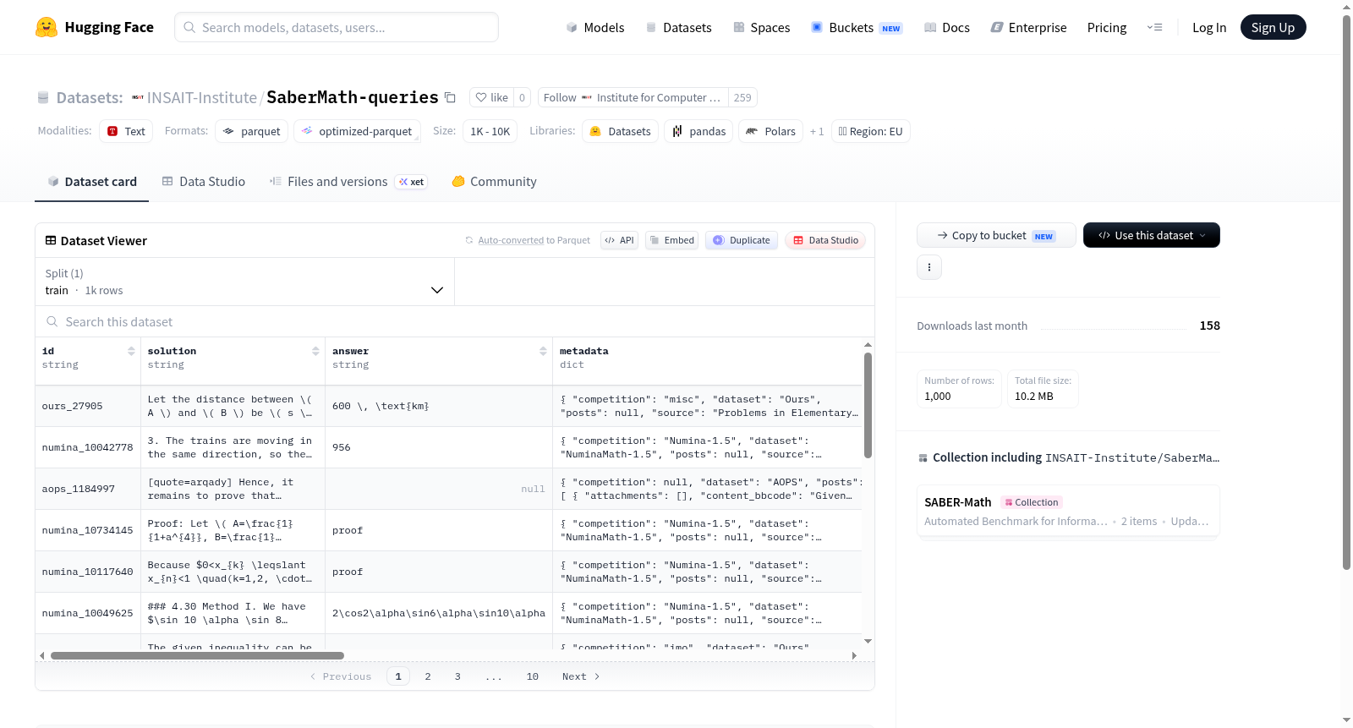Click the Sign Up button

[1273, 27]
